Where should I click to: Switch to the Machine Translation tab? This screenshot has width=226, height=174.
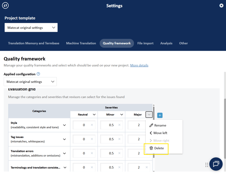pos(81,43)
